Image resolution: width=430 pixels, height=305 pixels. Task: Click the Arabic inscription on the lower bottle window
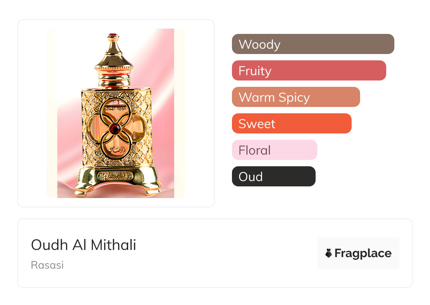(x=115, y=150)
